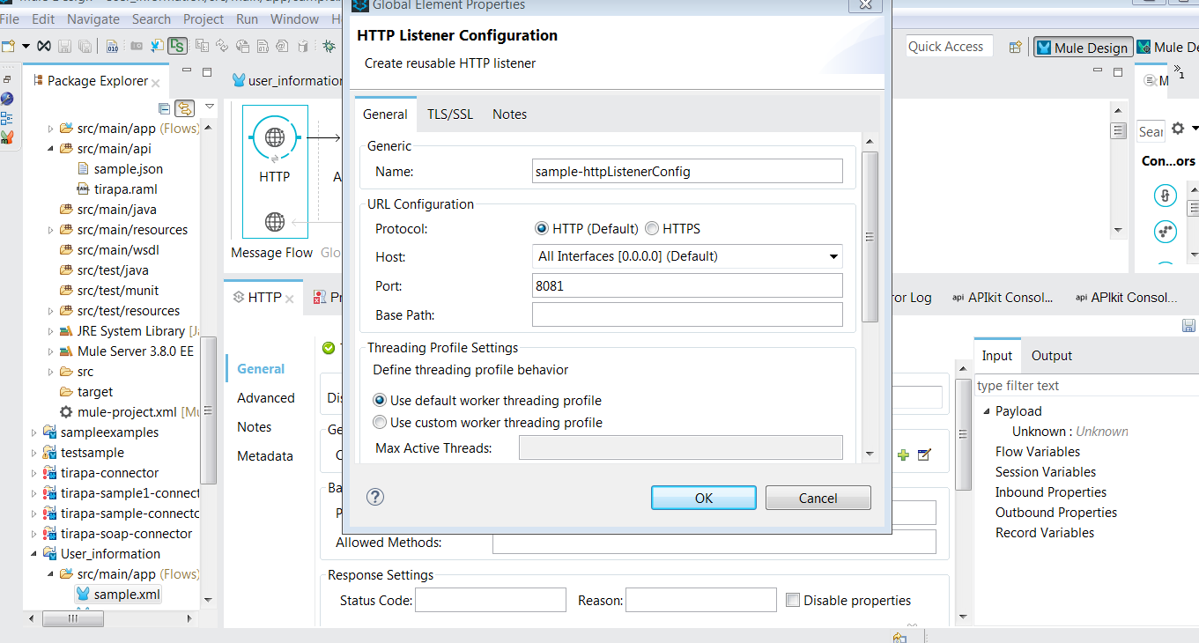Click the HTTP listener icon in the flow canvas
Image resolution: width=1199 pixels, height=643 pixels.
(274, 138)
